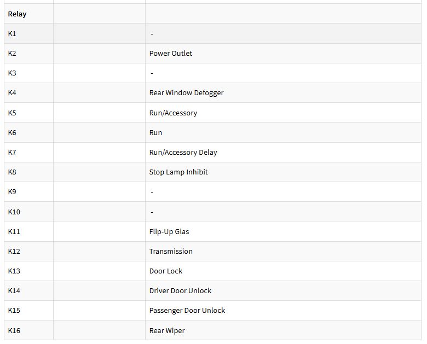Click the Rear Wiper text
This screenshot has width=427, height=344.
pyautogui.click(x=167, y=330)
